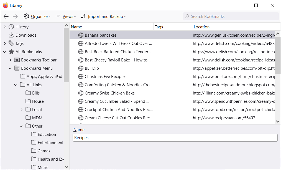Image resolution: width=281 pixels, height=170 pixels.
Task: Sort bookmarks by Name column header
Action: pyautogui.click(x=111, y=27)
